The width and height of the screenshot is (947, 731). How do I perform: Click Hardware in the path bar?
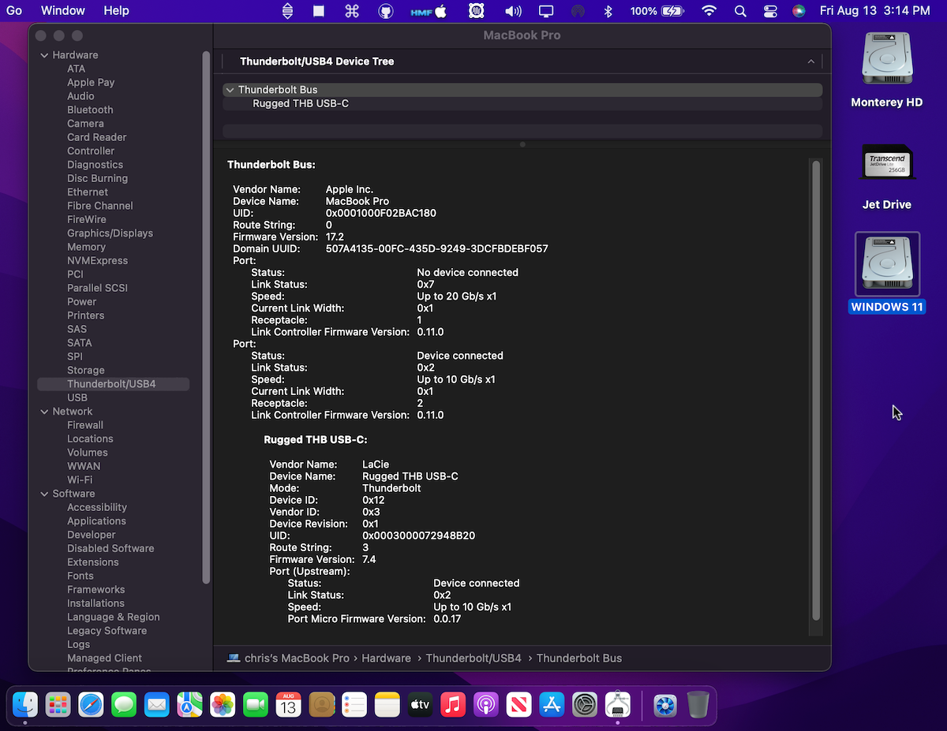point(386,658)
